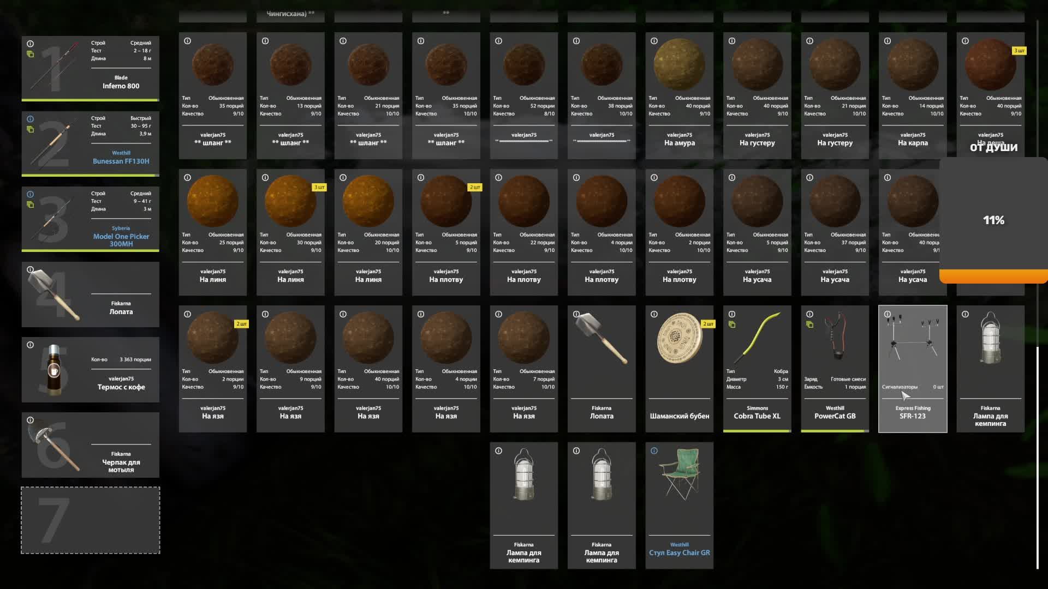Select the Westhill Стул Easy Chair GR card
This screenshot has height=589, width=1048.
(x=680, y=506)
